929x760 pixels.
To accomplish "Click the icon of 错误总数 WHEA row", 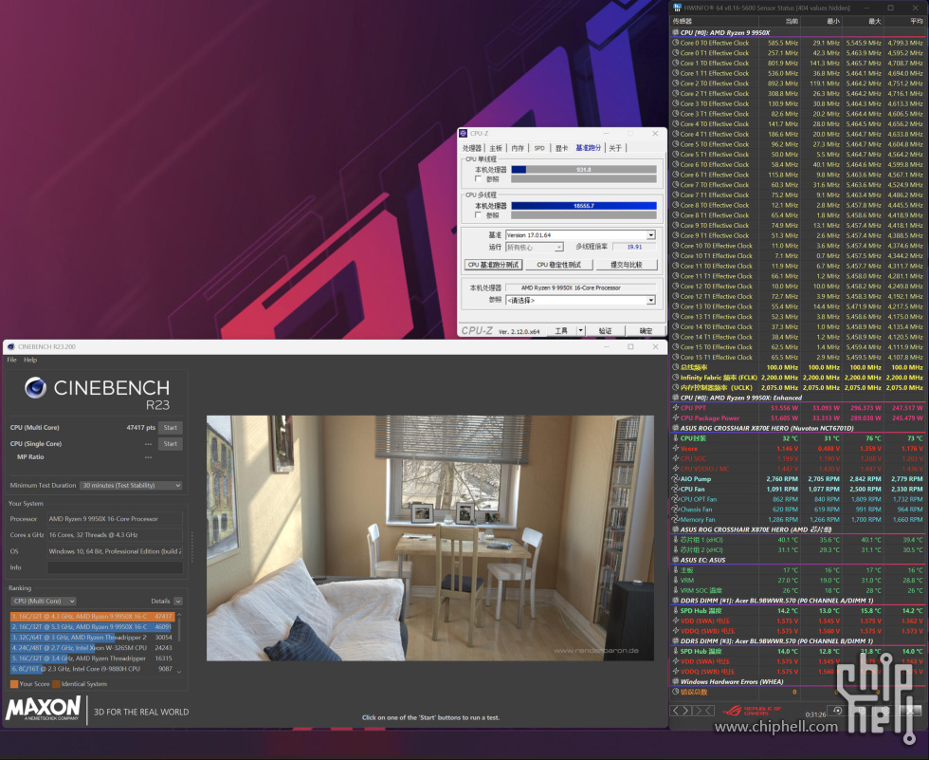I will 675,692.
